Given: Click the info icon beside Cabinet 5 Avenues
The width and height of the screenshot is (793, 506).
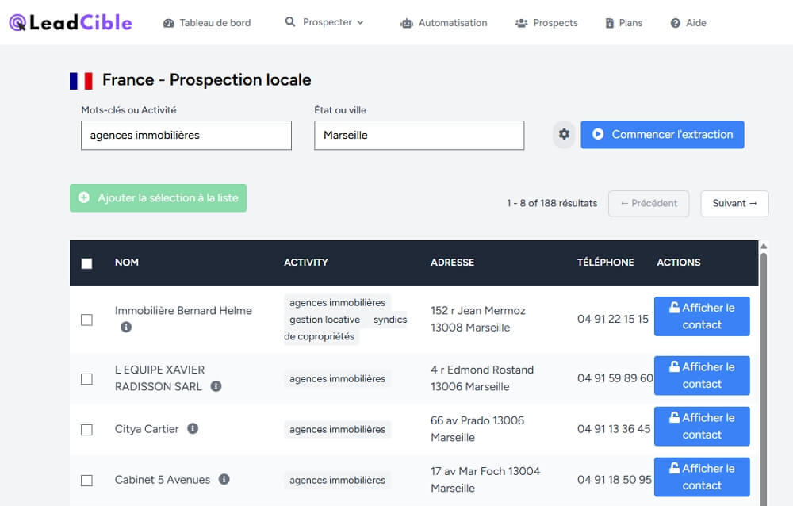Looking at the screenshot, I should point(223,480).
